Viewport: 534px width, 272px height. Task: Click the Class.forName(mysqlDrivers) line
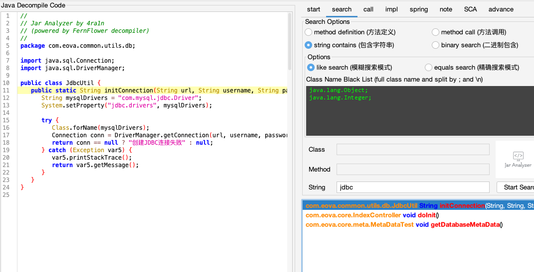(x=100, y=128)
